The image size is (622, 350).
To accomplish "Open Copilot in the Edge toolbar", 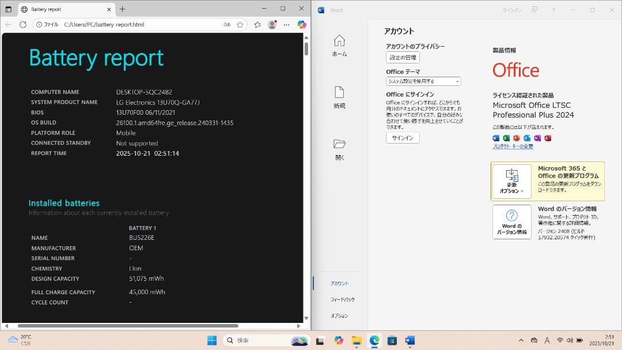I will pyautogui.click(x=301, y=24).
